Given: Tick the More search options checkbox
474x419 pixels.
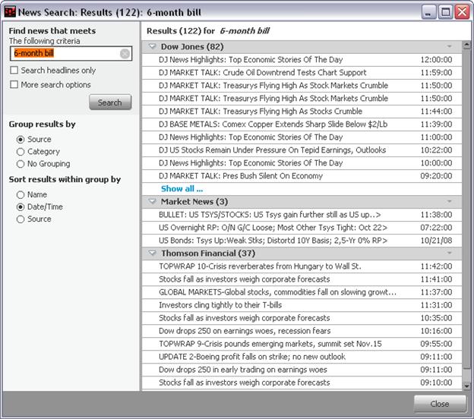Looking at the screenshot, I should [14, 85].
